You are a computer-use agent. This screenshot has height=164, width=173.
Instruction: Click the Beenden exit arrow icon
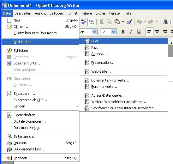click(9, 158)
